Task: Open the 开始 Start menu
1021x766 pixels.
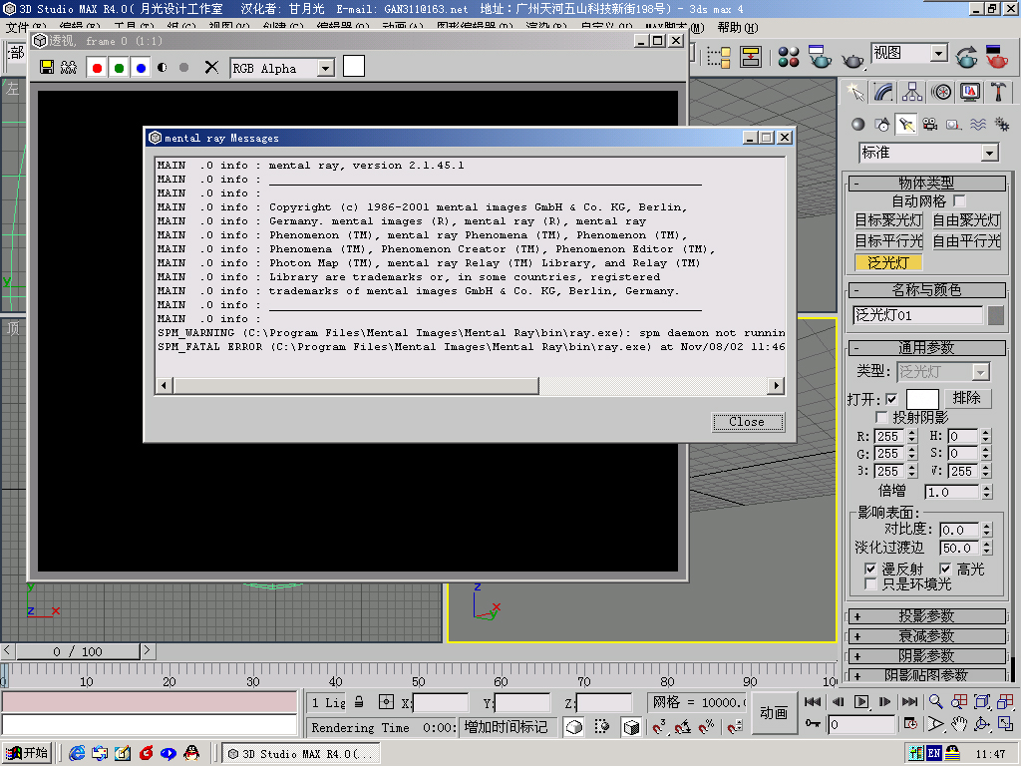Action: click(26, 753)
